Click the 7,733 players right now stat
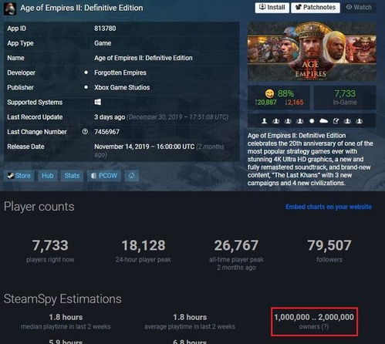385x344 pixels. coord(50,251)
